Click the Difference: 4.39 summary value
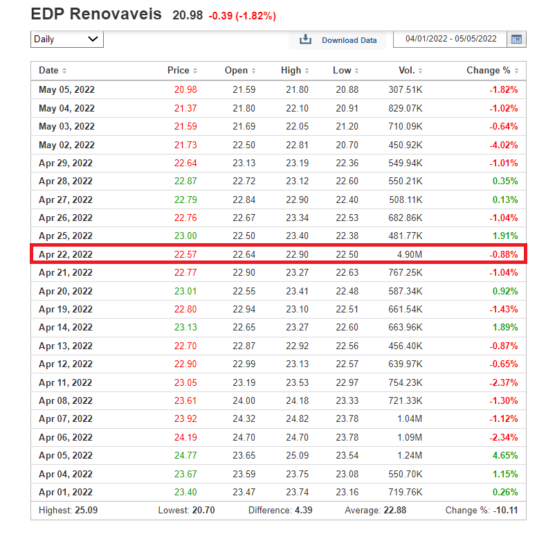The width and height of the screenshot is (537, 539). 280,510
